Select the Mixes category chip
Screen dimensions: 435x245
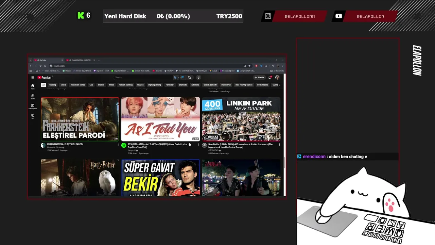coord(111,85)
